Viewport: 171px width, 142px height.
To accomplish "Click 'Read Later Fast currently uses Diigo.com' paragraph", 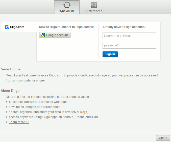I will click(82, 78).
